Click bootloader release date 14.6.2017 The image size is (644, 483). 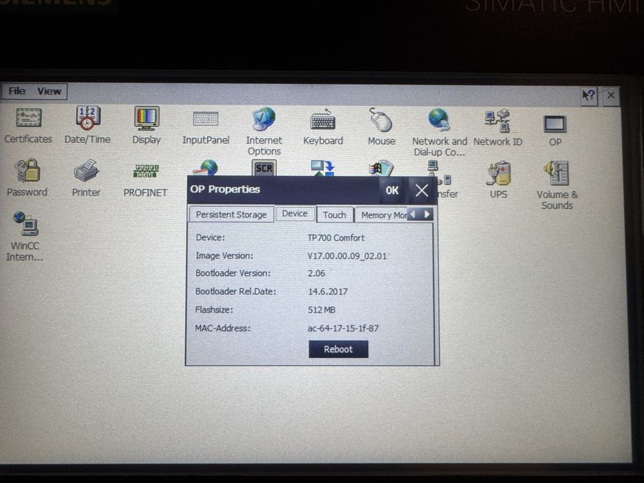coord(328,292)
